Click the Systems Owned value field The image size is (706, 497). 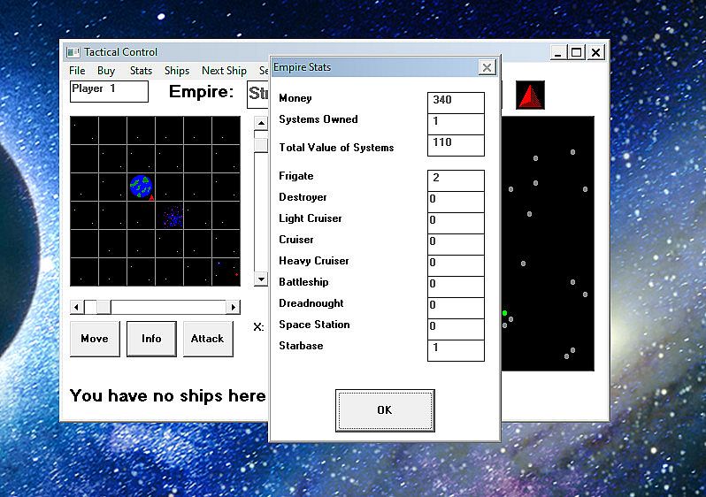coord(456,124)
